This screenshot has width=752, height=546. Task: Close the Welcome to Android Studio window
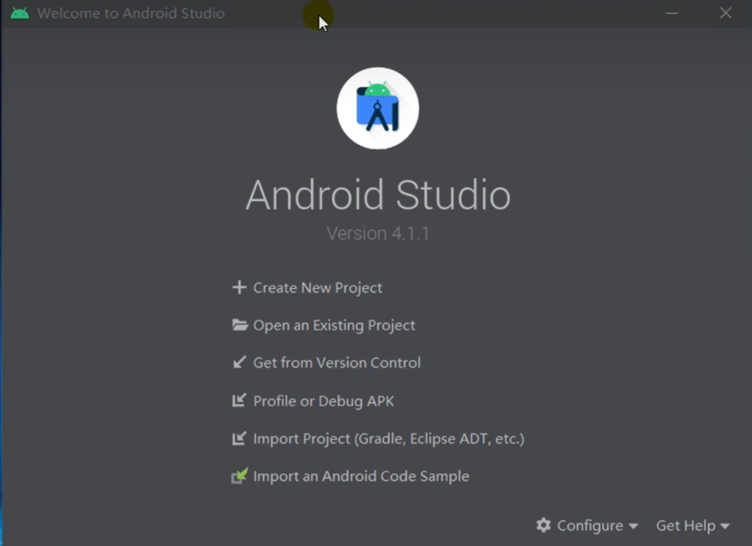726,13
